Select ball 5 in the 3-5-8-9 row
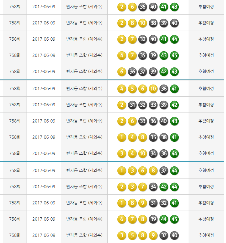Viewport: 226px width, 243px height. [132, 235]
